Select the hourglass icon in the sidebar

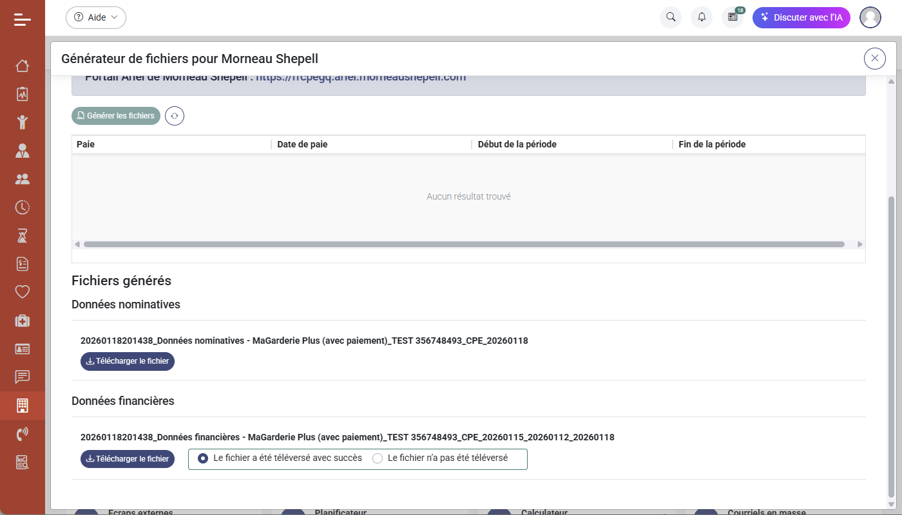(x=22, y=235)
